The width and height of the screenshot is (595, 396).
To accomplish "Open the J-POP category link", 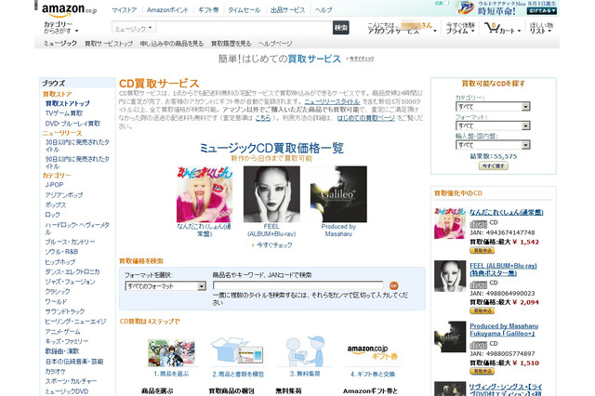I will coord(54,185).
